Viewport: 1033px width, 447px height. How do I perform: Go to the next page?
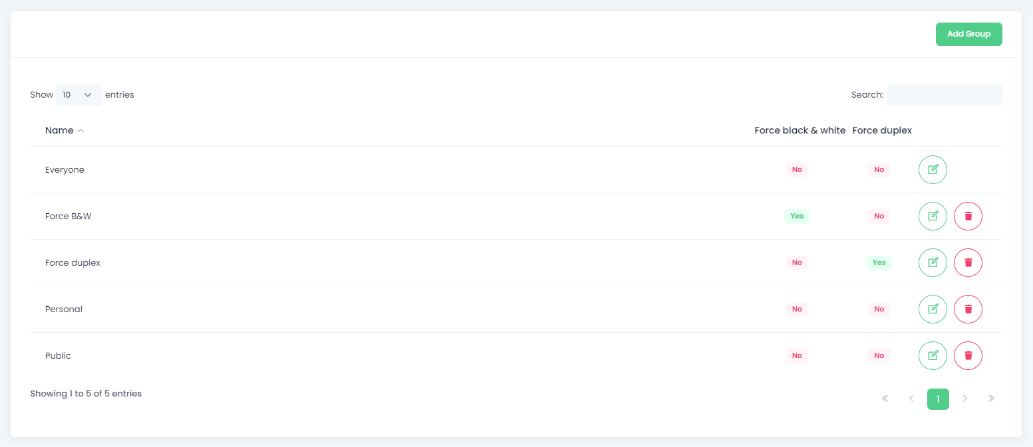pos(964,399)
